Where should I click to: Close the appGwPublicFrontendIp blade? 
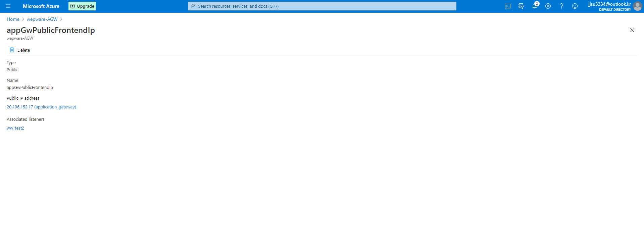tap(632, 30)
